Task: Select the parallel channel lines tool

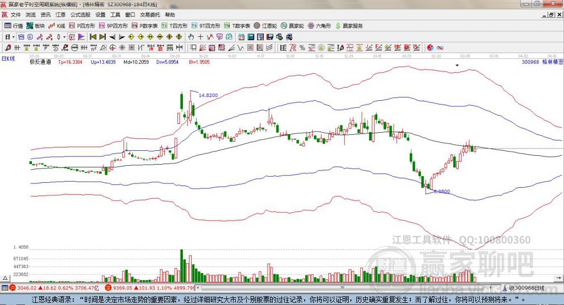Action: 269,47
